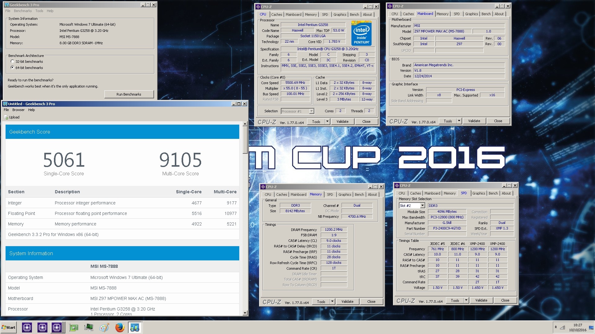
Task: Click Validate in CPU-Z Memory window
Action: pos(347,302)
